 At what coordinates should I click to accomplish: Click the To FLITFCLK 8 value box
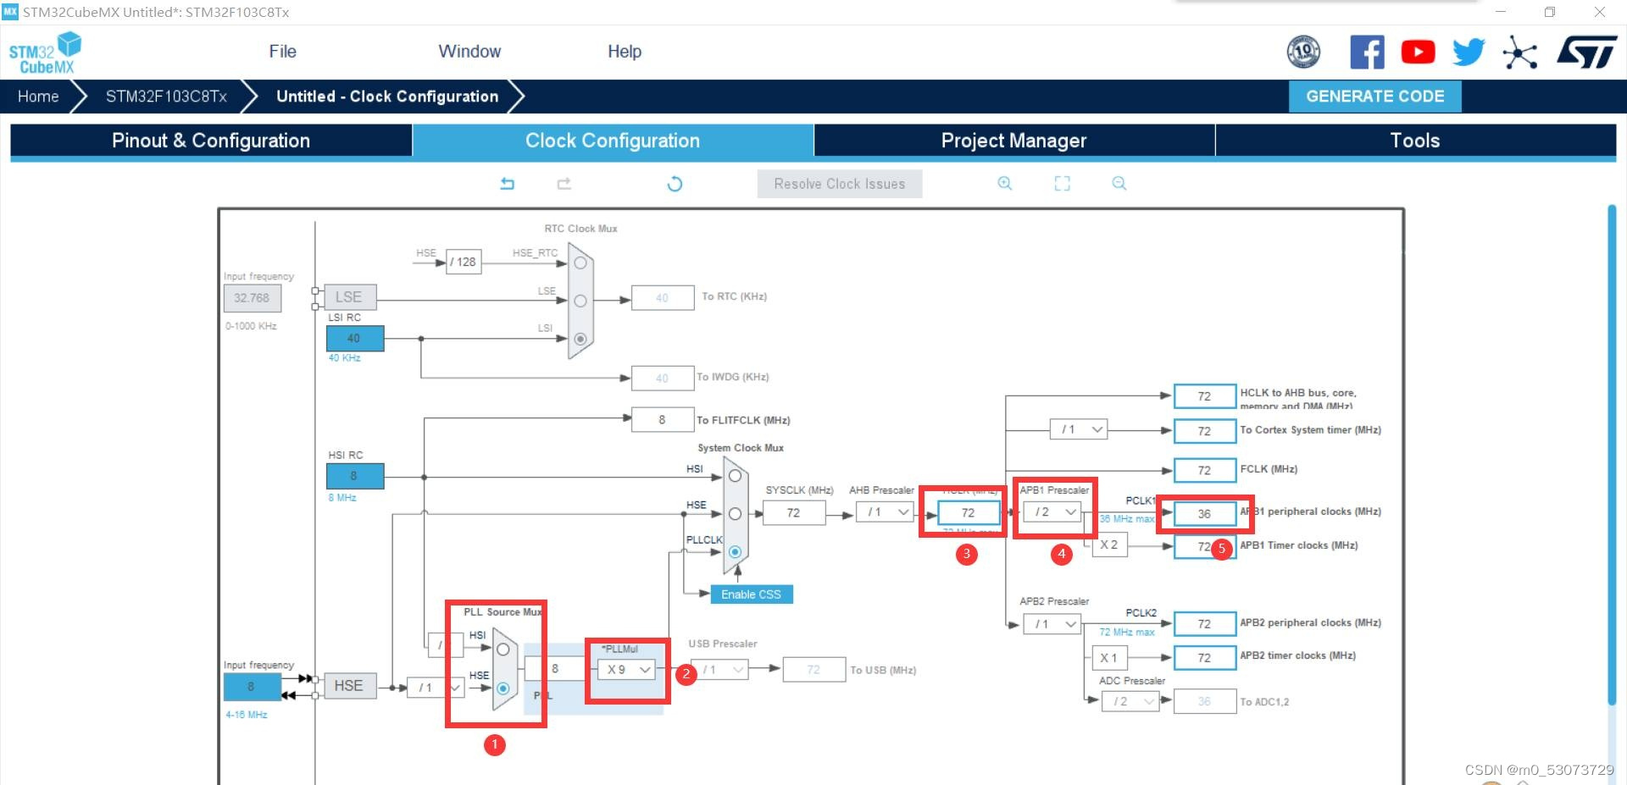(663, 419)
